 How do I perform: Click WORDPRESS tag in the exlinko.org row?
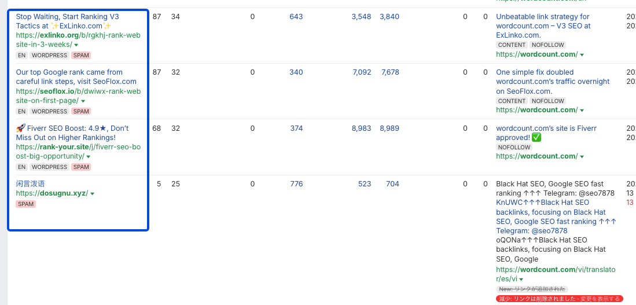(49, 56)
